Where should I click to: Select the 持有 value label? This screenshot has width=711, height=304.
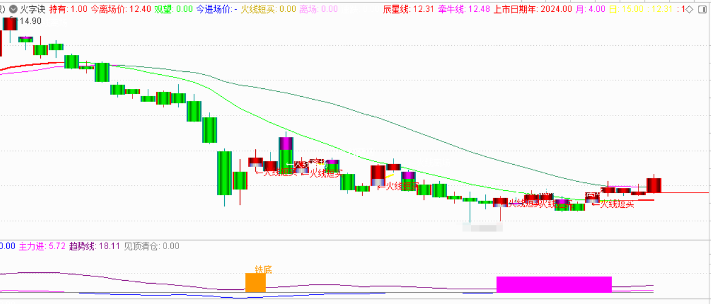pyautogui.click(x=68, y=9)
